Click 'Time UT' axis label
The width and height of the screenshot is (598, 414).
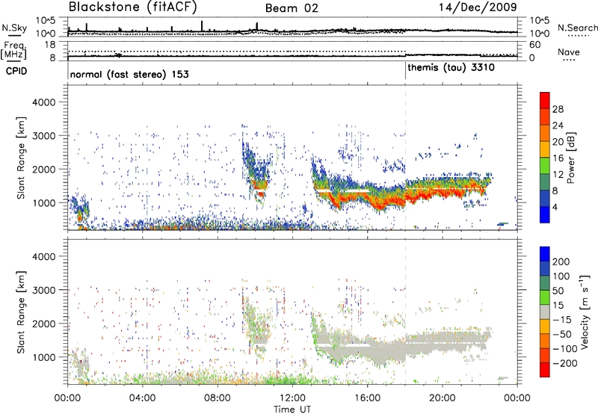point(292,410)
